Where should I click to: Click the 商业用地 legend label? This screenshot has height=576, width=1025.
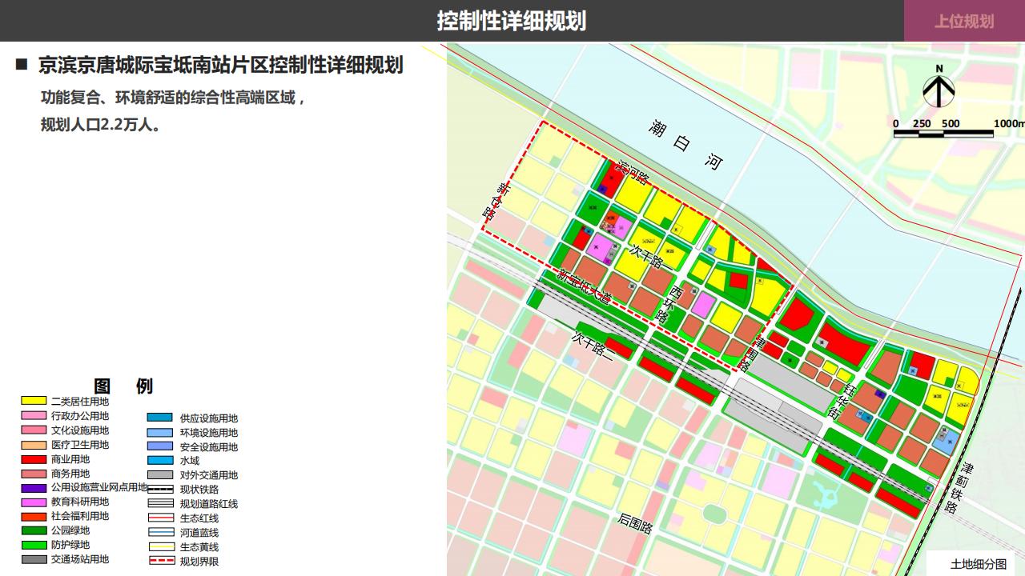coord(70,459)
